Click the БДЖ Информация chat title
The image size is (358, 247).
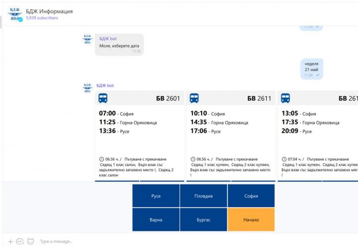coord(49,11)
